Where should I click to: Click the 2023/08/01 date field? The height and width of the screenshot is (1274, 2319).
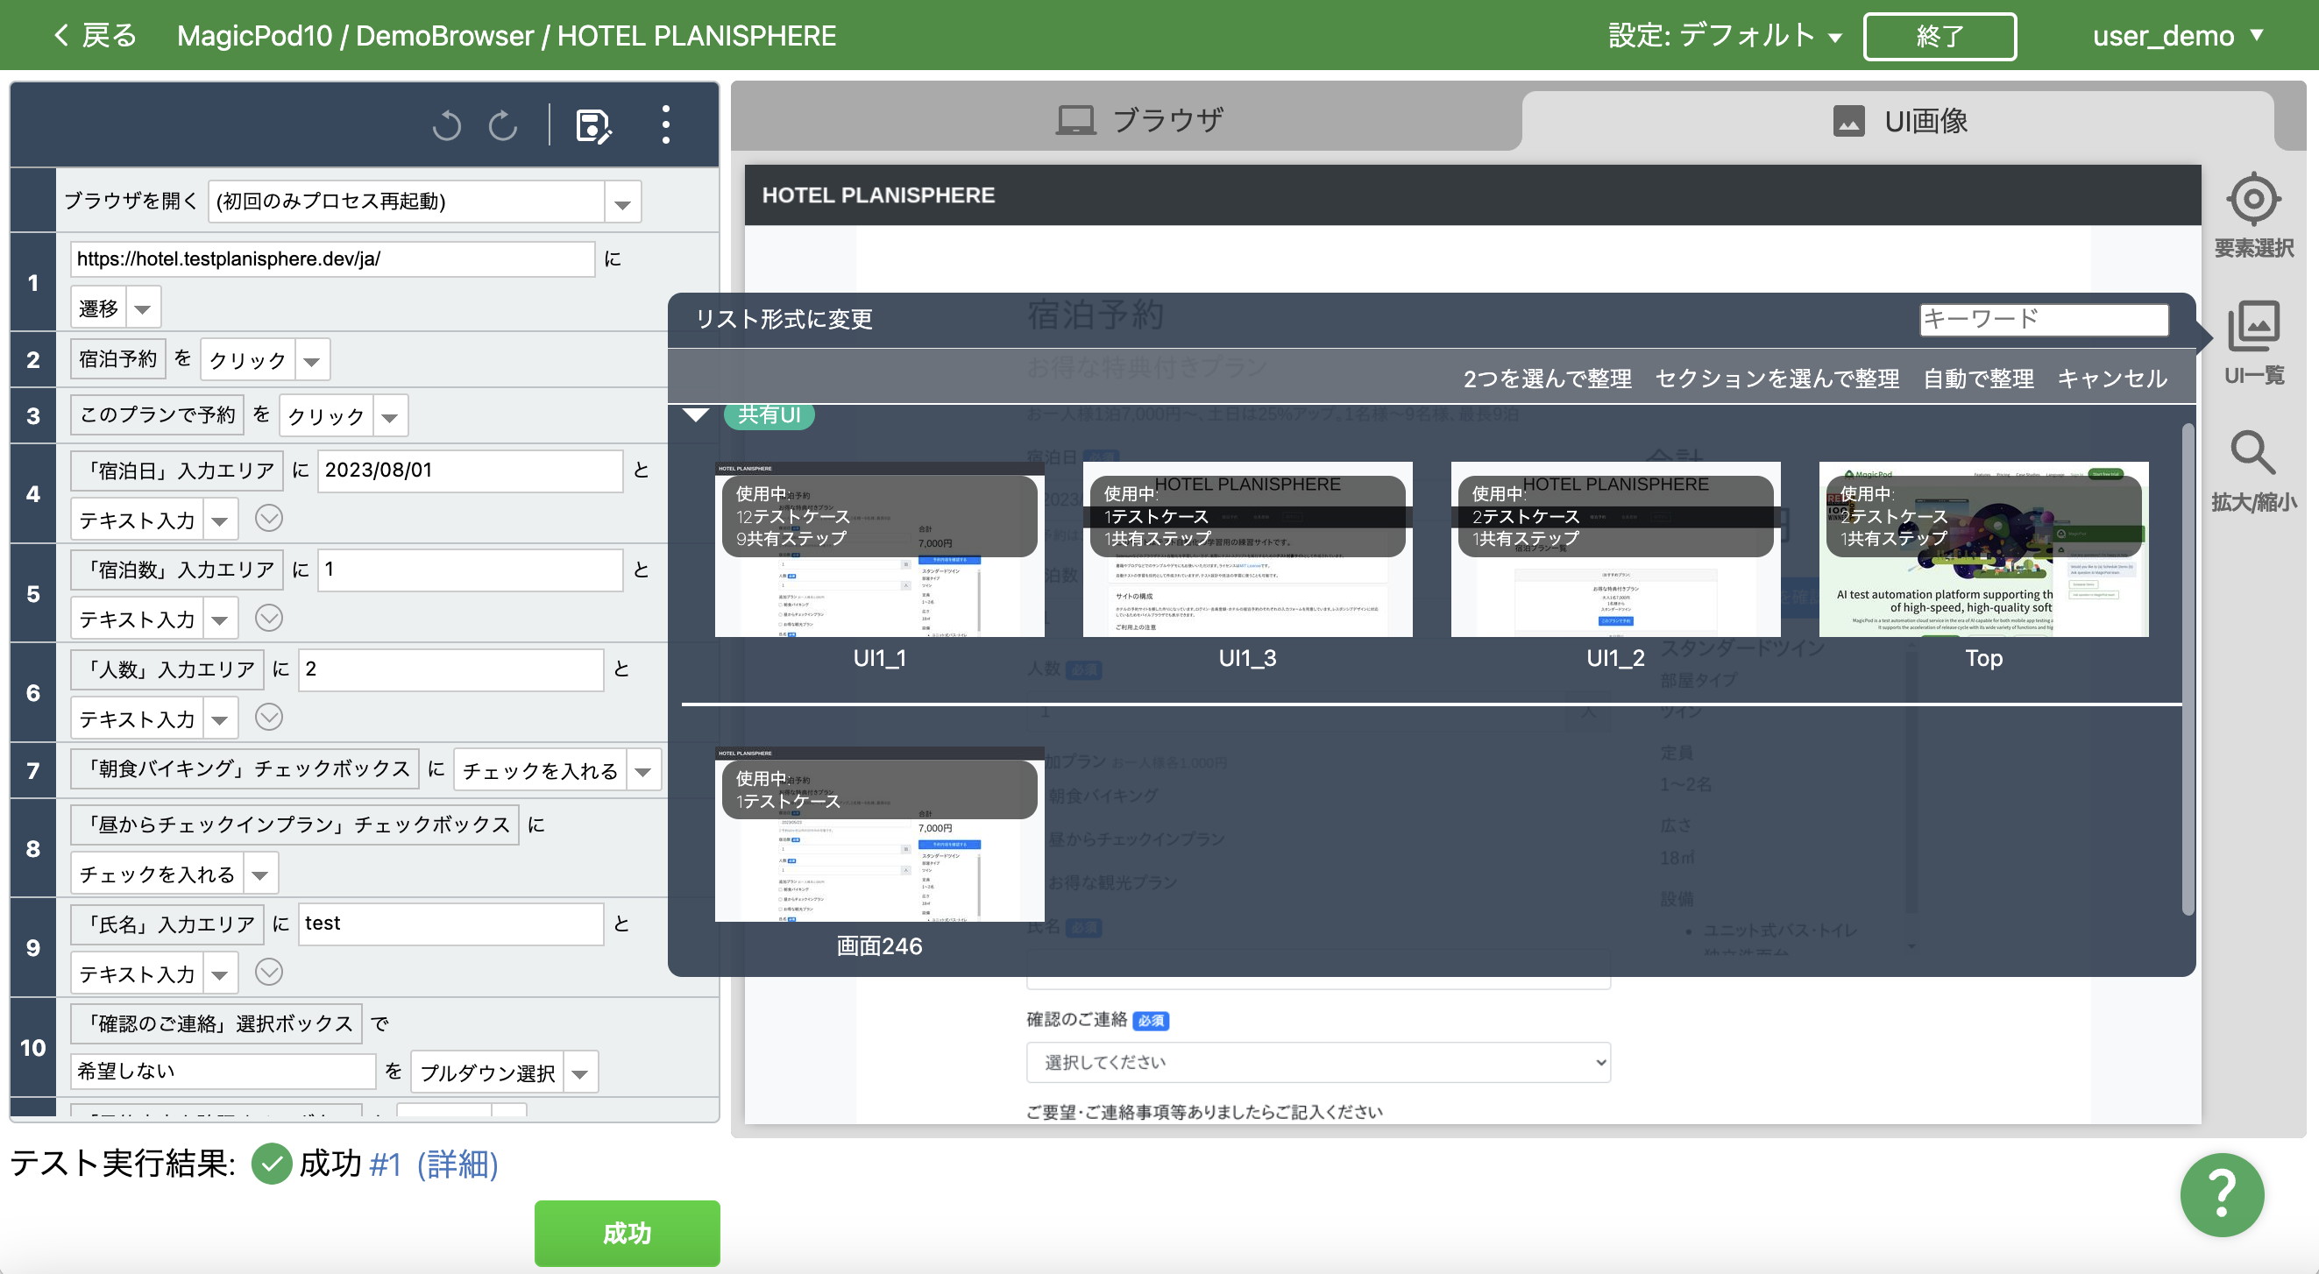(470, 471)
